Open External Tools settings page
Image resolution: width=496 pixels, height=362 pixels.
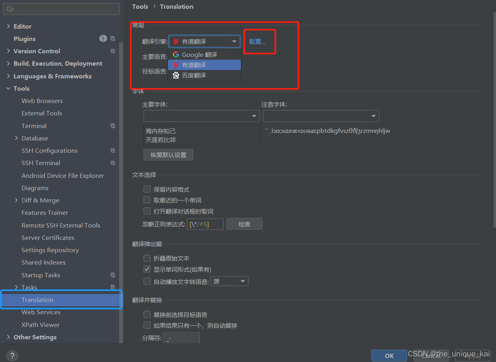point(42,113)
